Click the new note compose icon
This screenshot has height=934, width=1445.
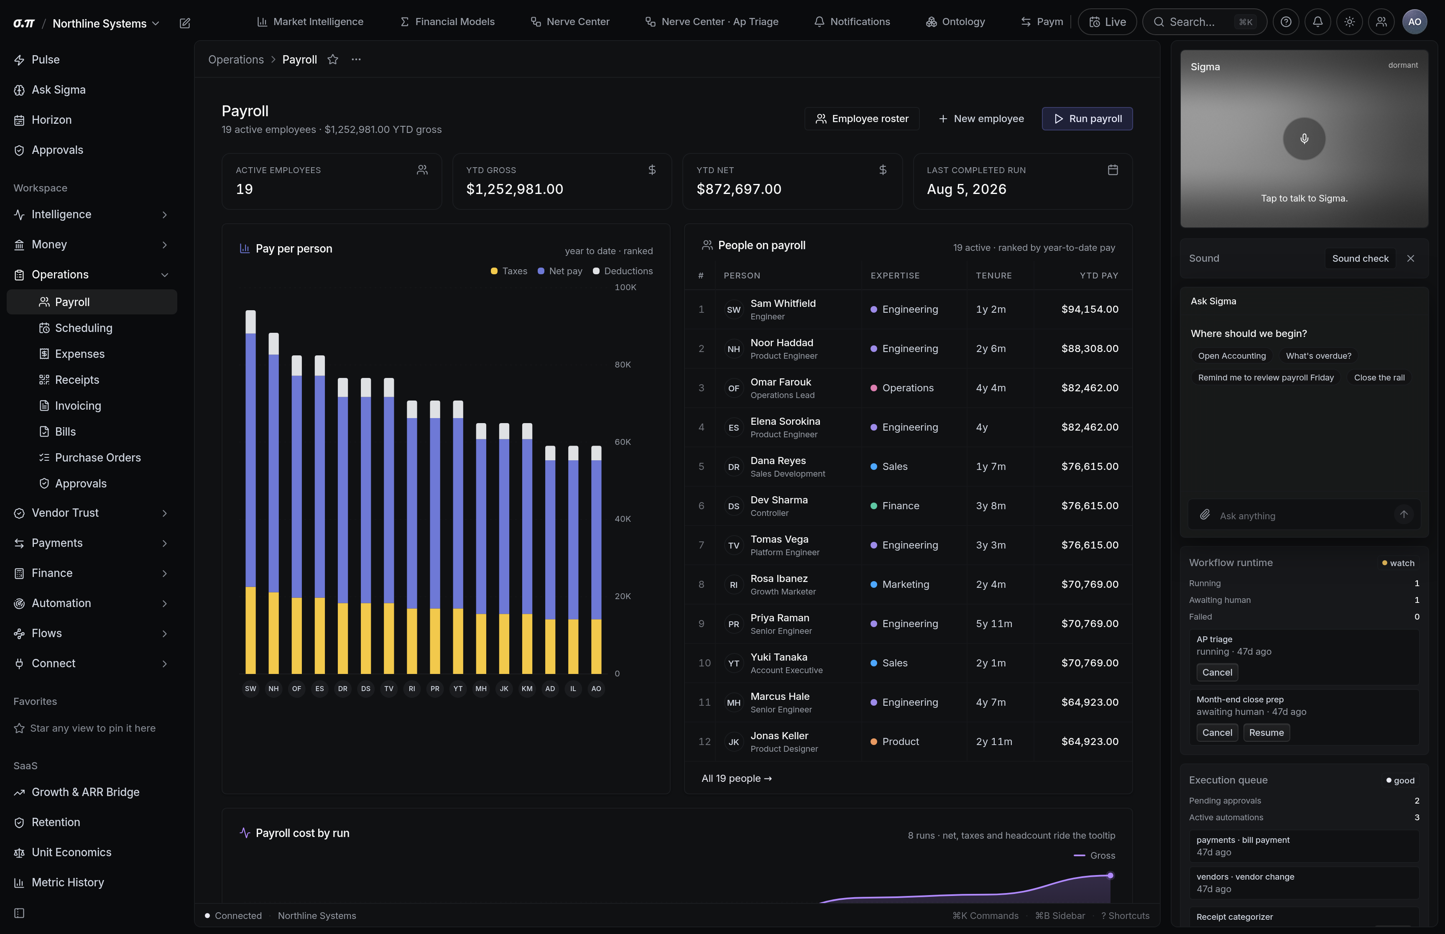(x=185, y=23)
